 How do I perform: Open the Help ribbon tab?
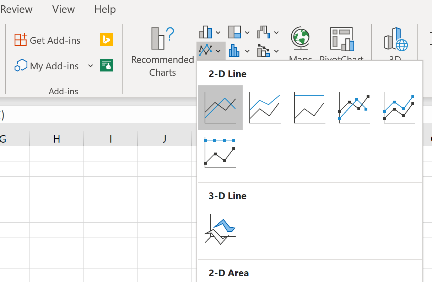[105, 9]
